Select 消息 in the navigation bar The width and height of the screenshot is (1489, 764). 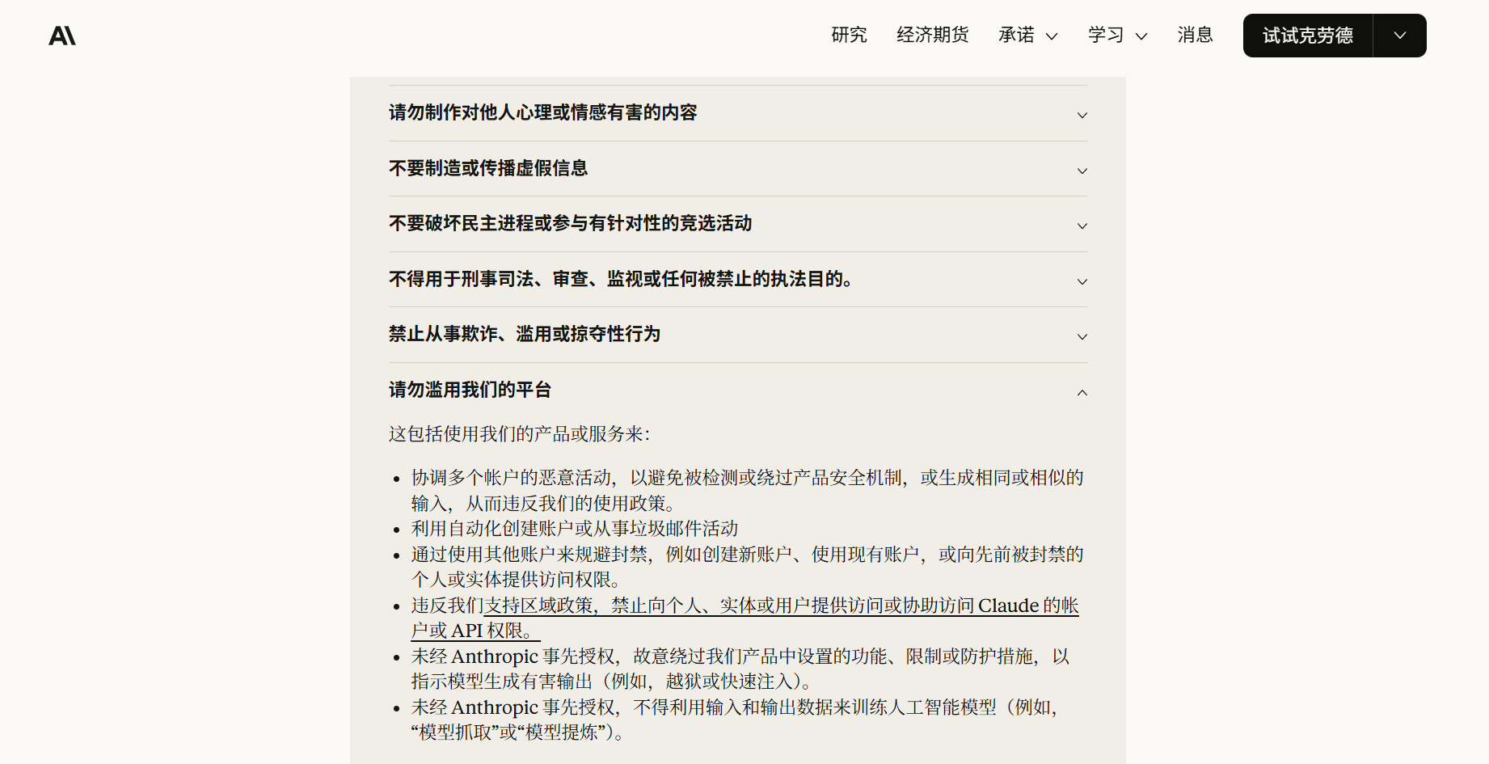click(1195, 36)
